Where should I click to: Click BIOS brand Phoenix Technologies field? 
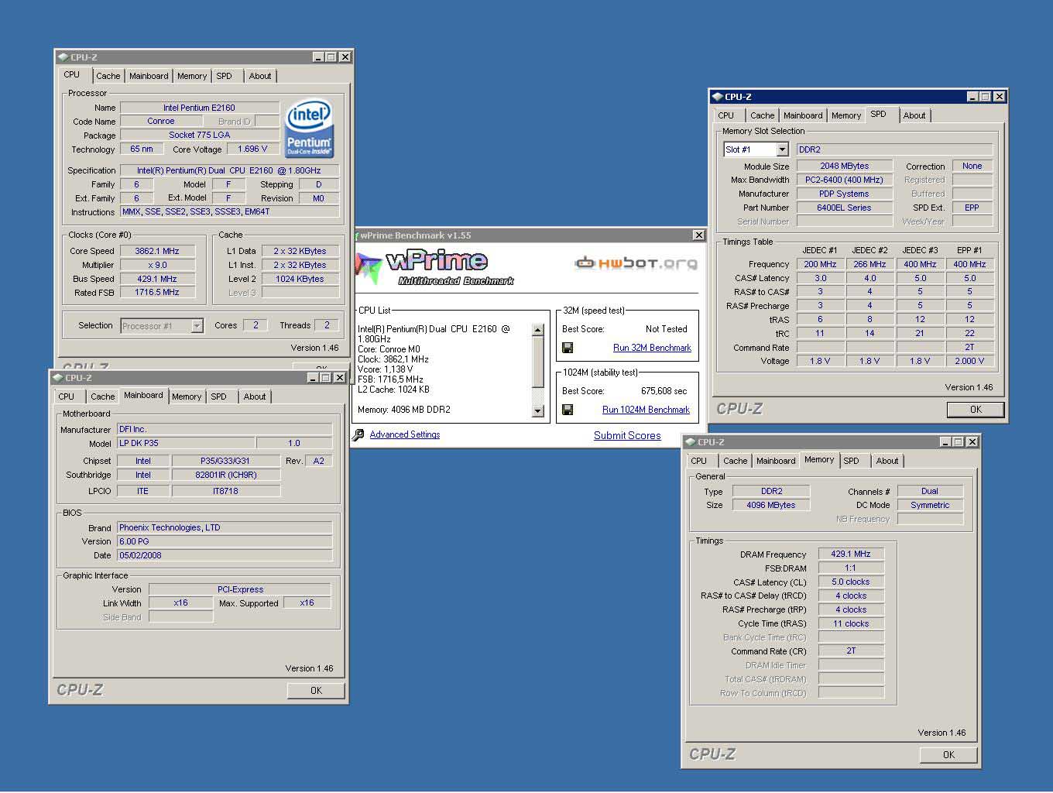pos(225,527)
